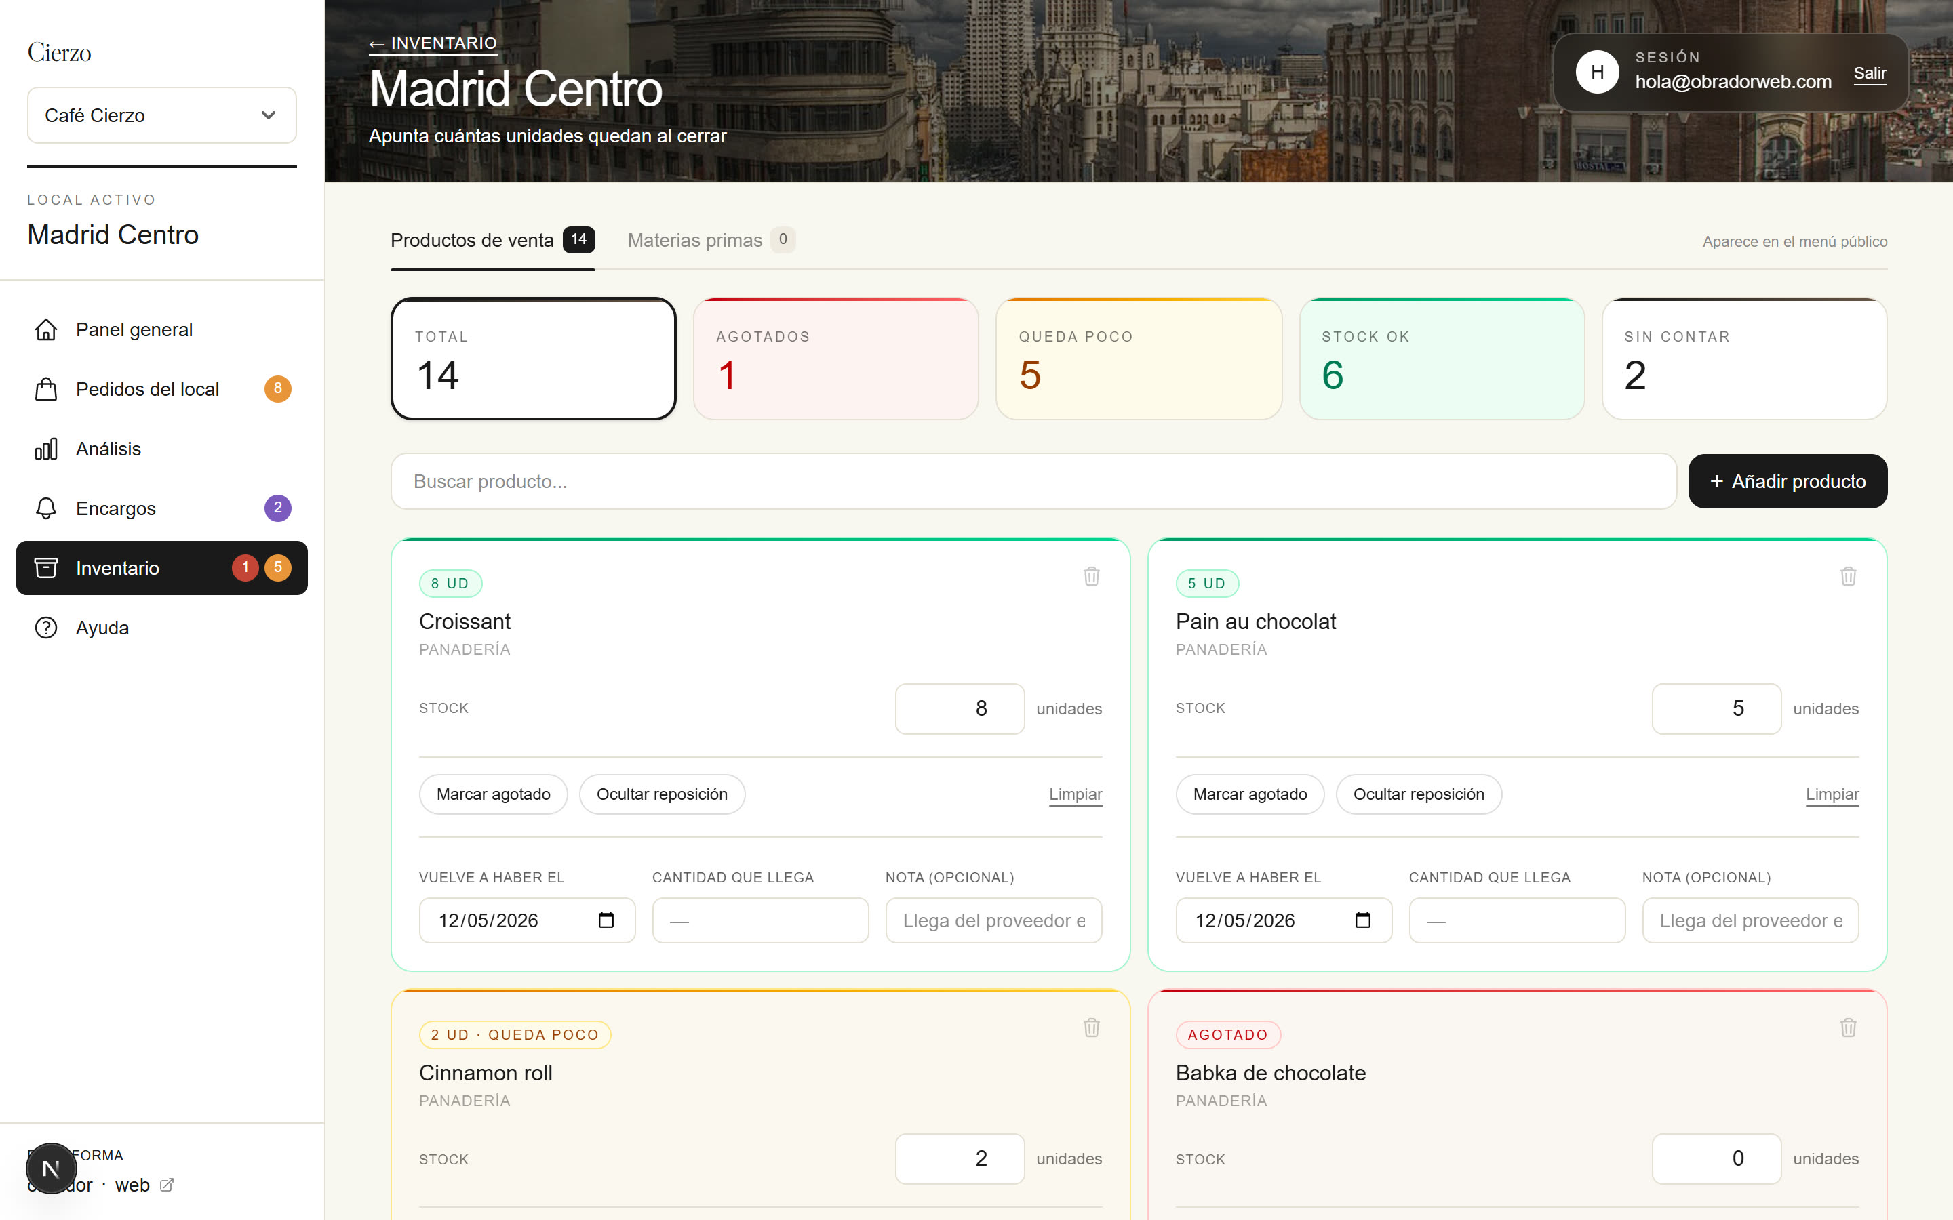Click the AGOTADO badge on Babka
This screenshot has width=1953, height=1220.
point(1227,1034)
